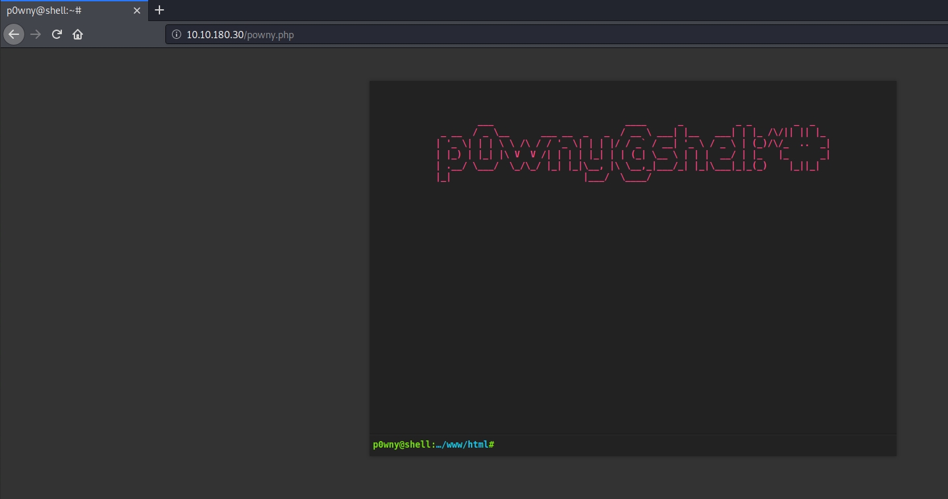Open a new tab with plus button
Image resolution: width=948 pixels, height=499 pixels.
pos(159,10)
